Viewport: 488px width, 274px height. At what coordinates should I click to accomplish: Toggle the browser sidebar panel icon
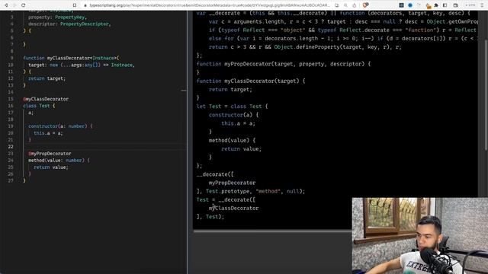pyautogui.click(x=445, y=5)
